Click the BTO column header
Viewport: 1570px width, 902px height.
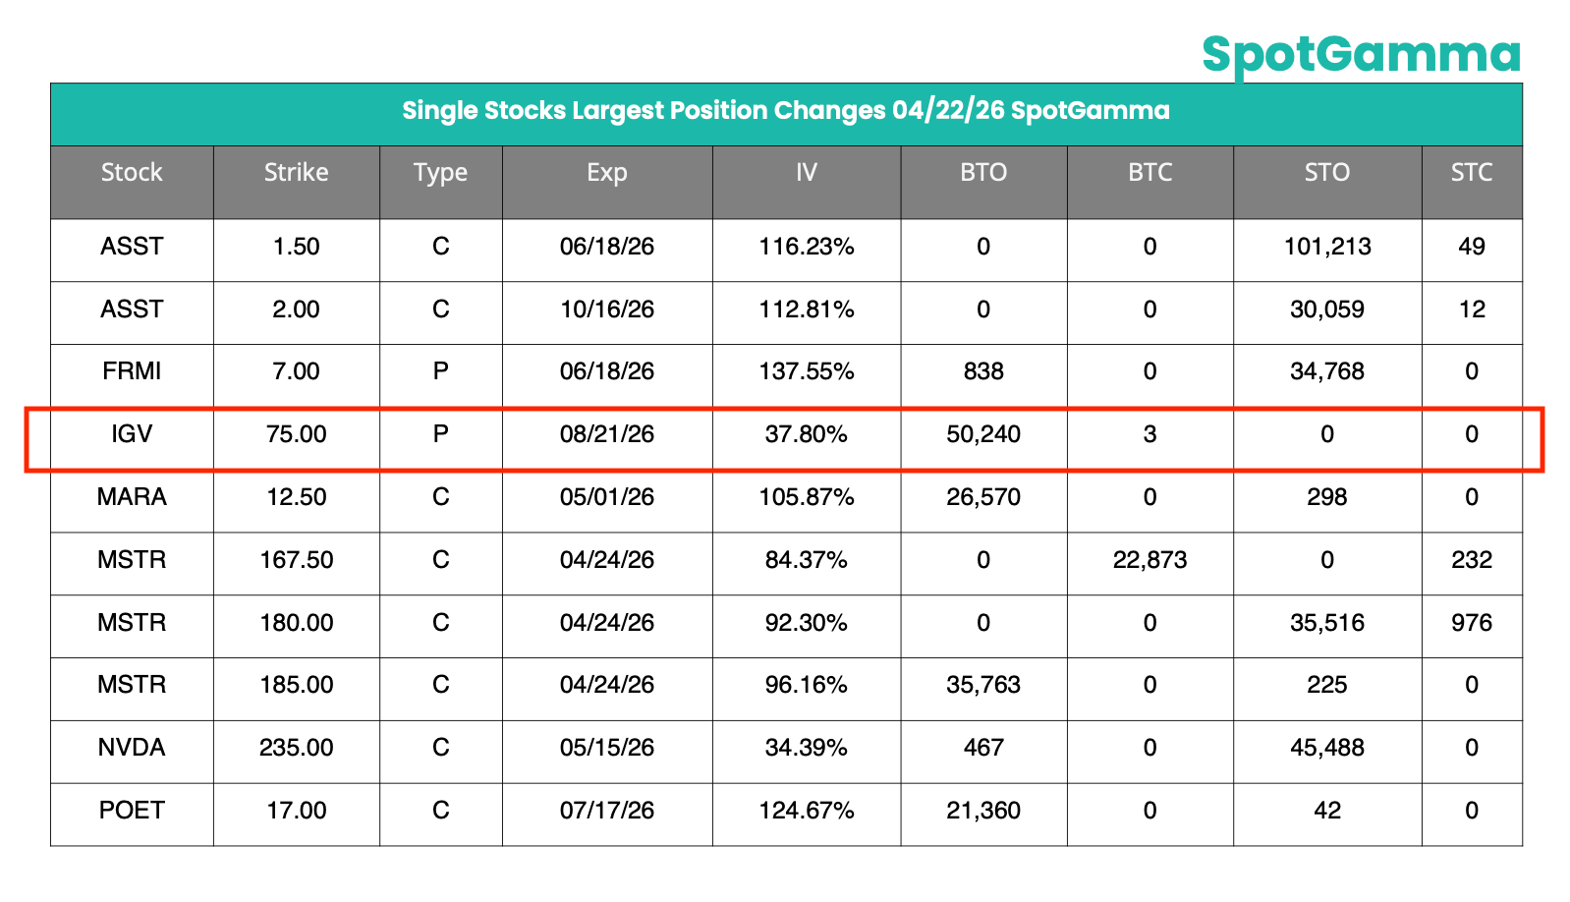(983, 173)
